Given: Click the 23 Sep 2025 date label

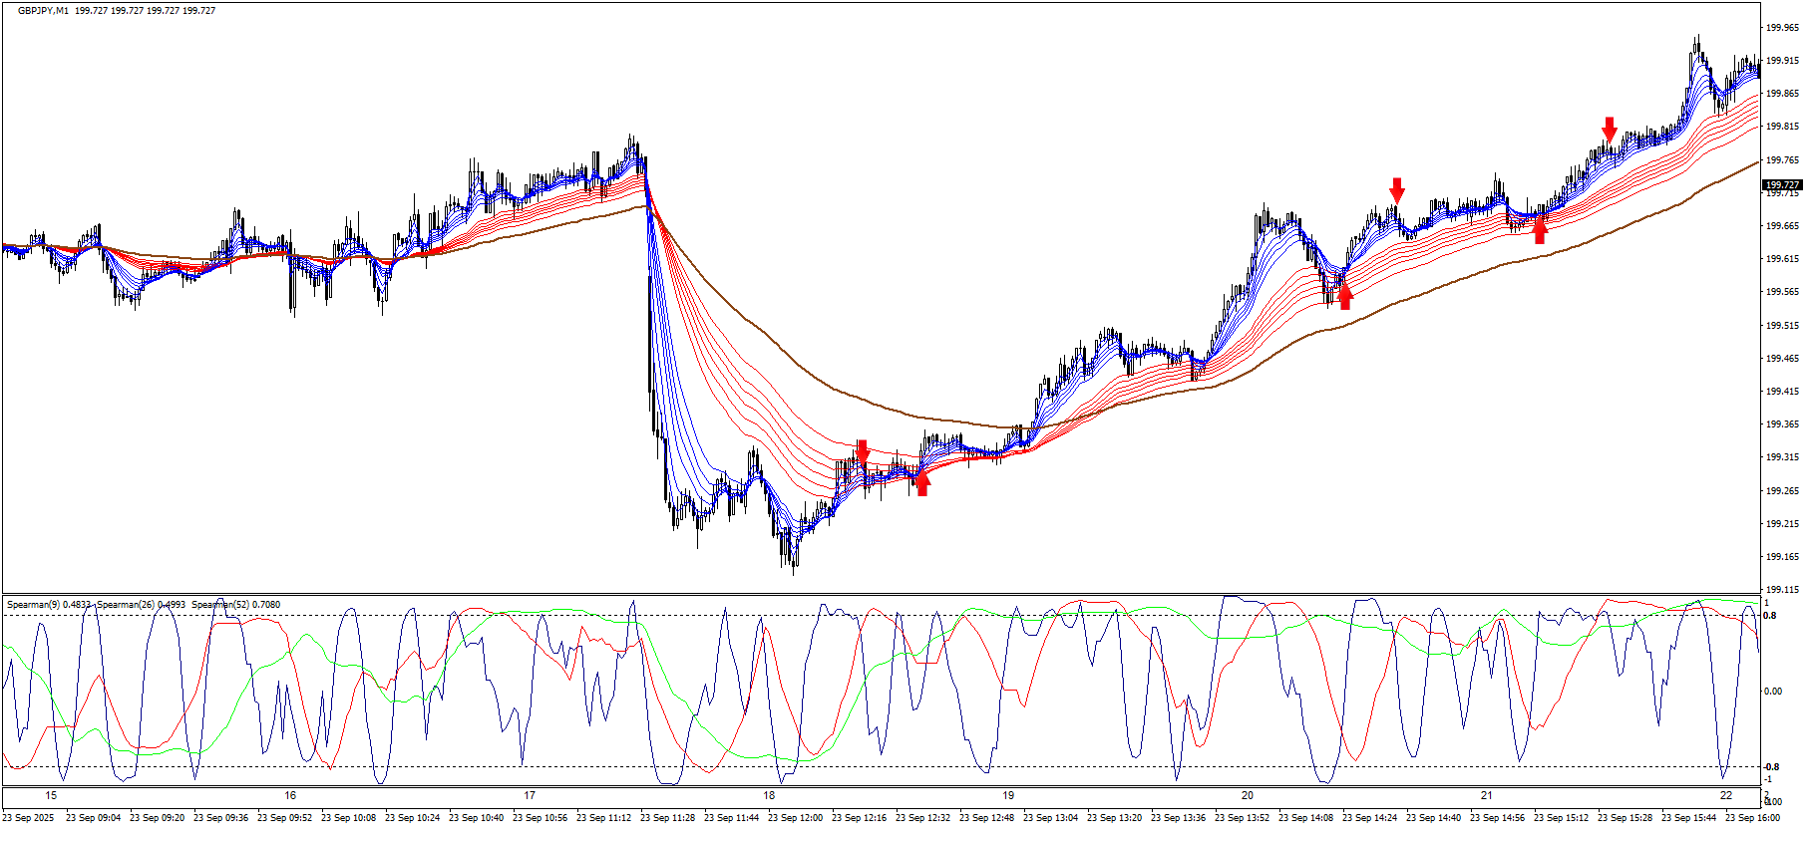Looking at the screenshot, I should (x=29, y=818).
